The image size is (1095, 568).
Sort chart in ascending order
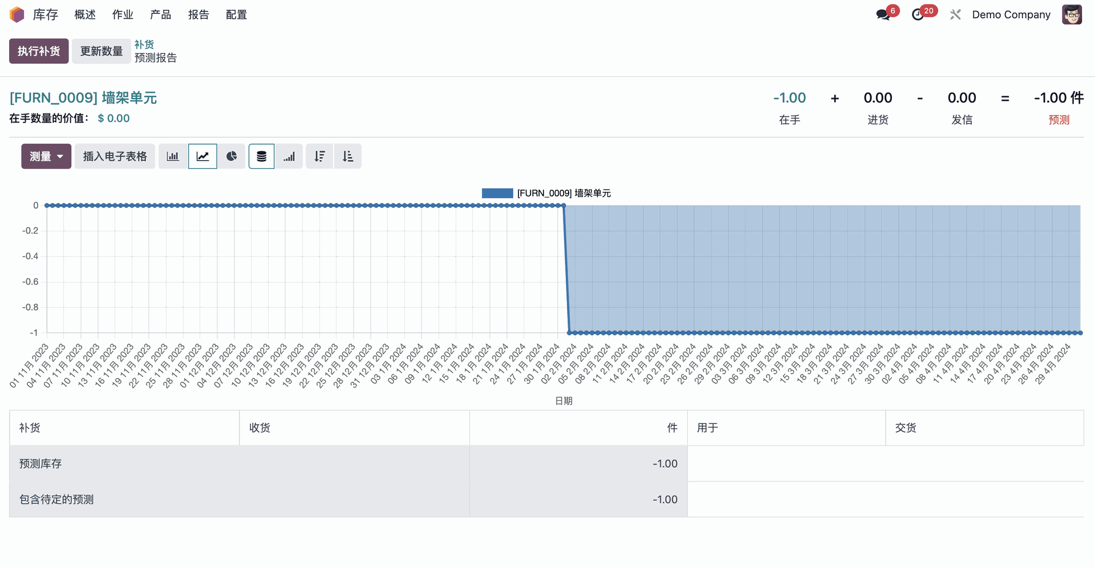(348, 157)
